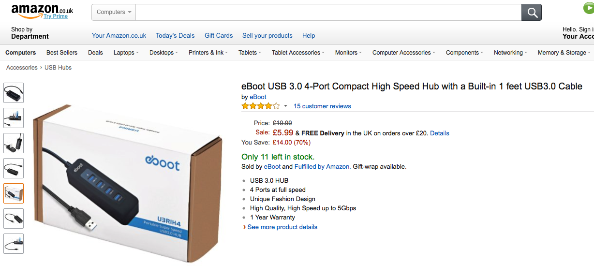Screen dimensions: 594x277
Task: Click the search text field
Action: (328, 13)
